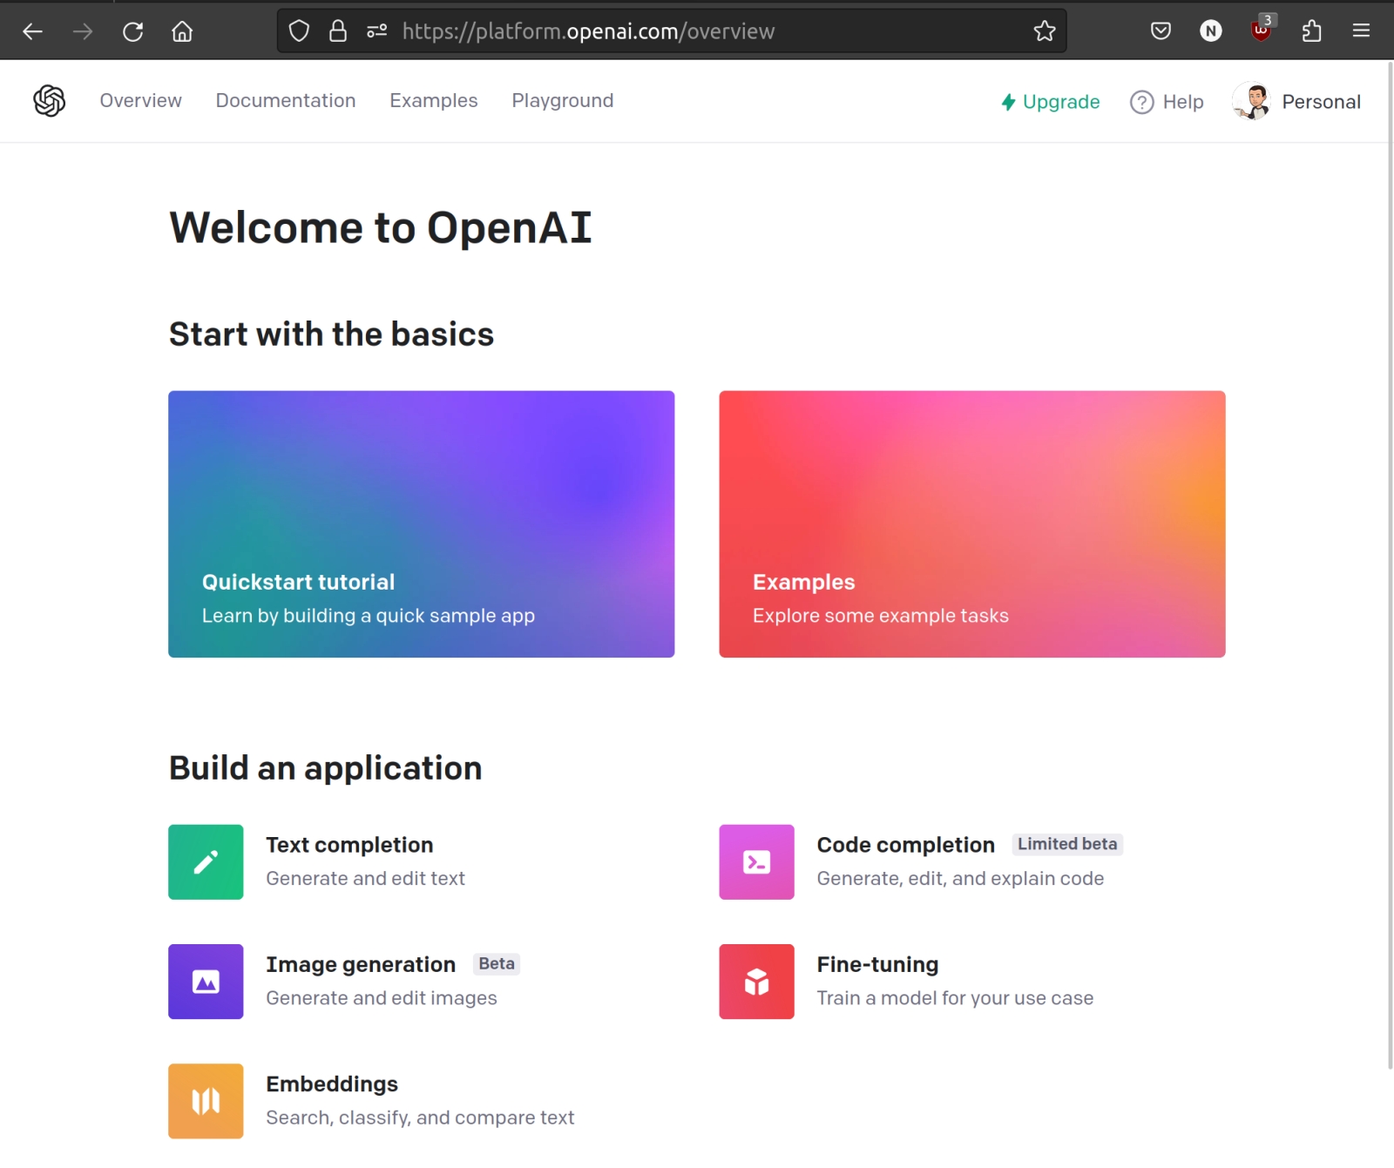The width and height of the screenshot is (1394, 1168).
Task: Click the green Text completion pencil icon
Action: coord(206,862)
